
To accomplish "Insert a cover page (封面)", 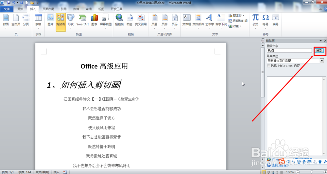I will pos(6,21).
